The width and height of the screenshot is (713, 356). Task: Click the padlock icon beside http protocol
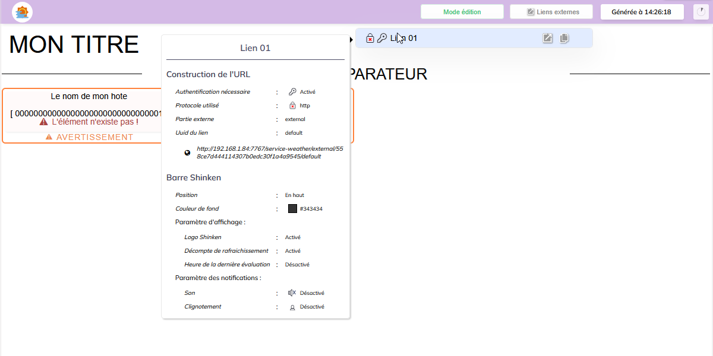(x=292, y=106)
